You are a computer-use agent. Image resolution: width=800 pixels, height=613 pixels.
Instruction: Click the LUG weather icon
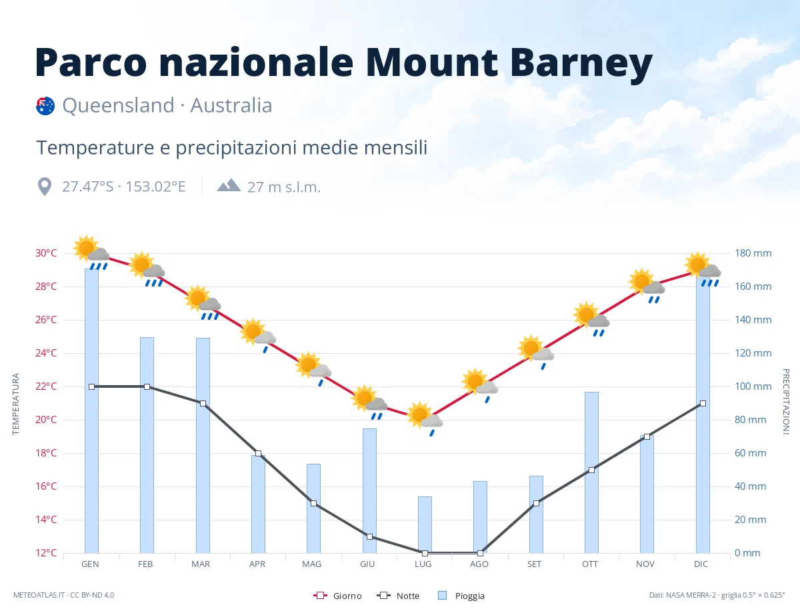pyautogui.click(x=425, y=418)
